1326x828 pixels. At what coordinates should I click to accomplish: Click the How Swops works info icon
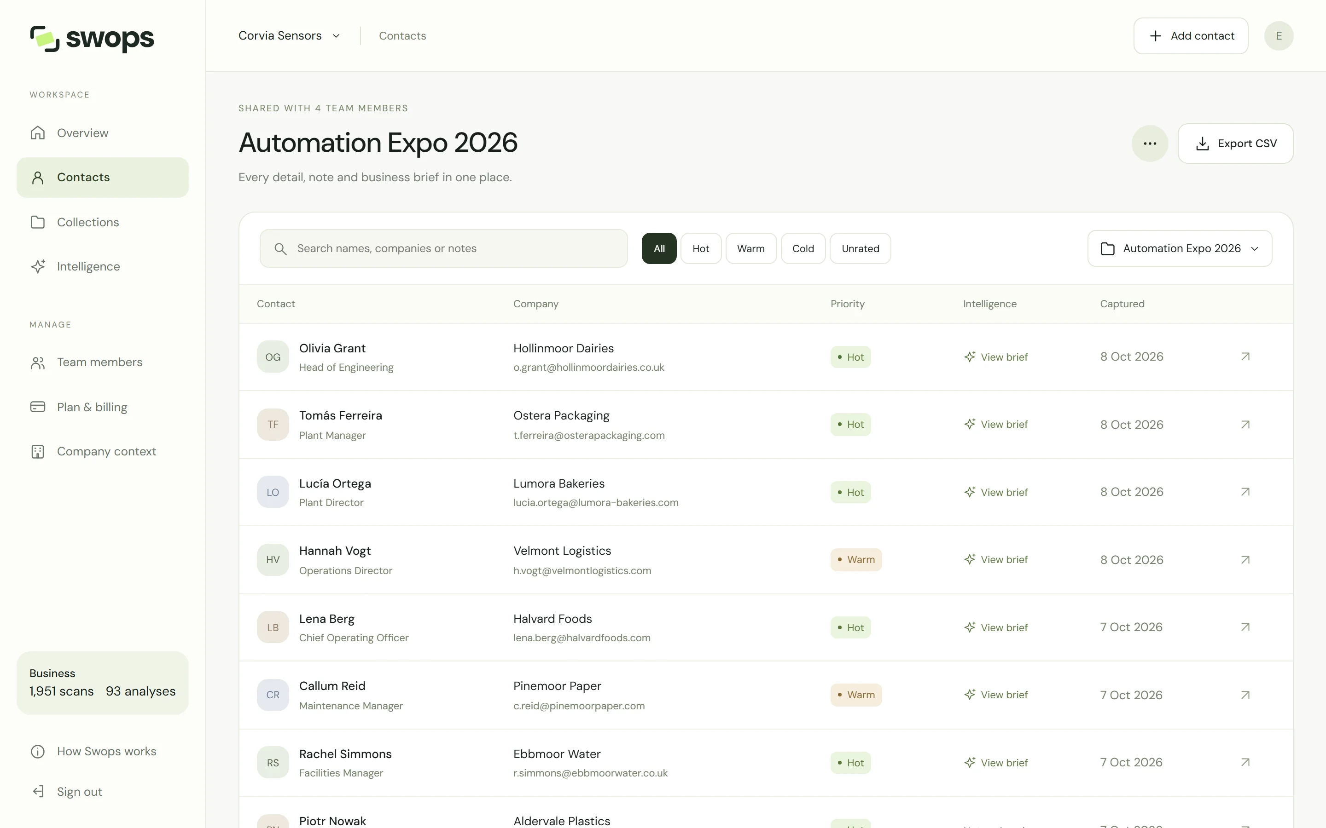click(x=38, y=751)
